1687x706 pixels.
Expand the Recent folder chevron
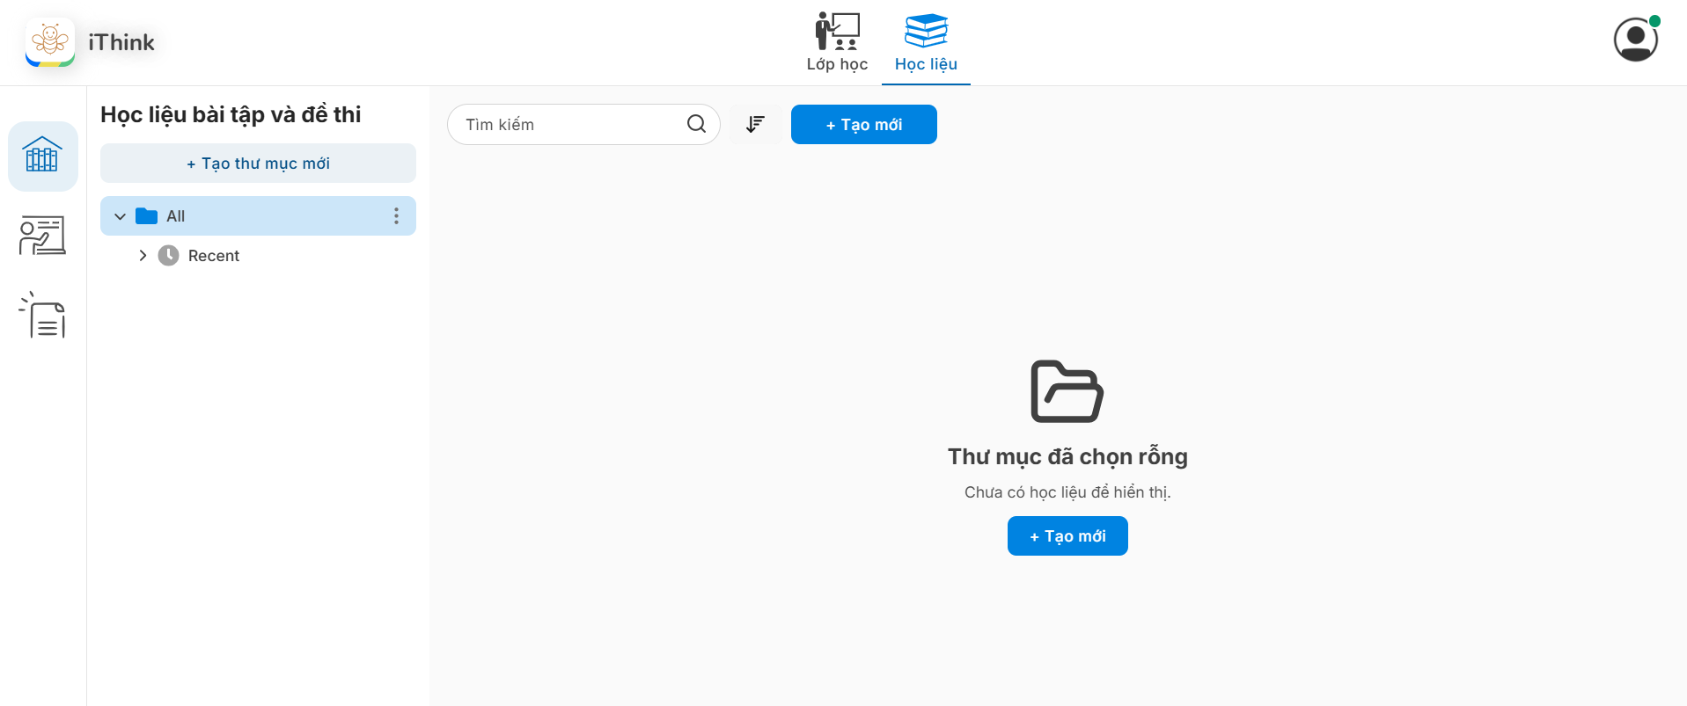pyautogui.click(x=143, y=256)
